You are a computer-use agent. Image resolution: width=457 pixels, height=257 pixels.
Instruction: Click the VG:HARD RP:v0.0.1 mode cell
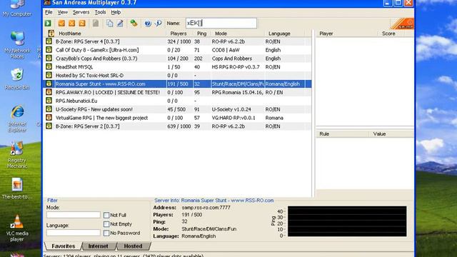coord(233,118)
